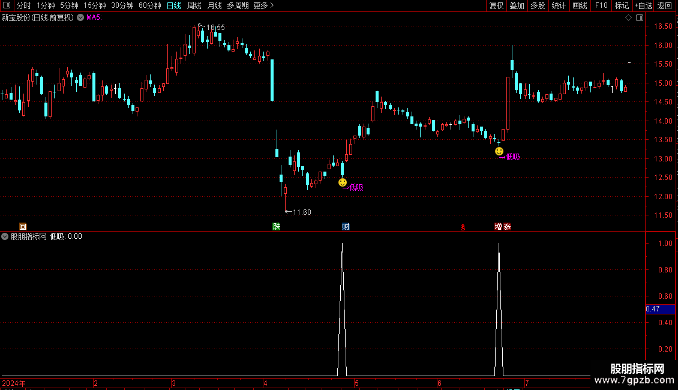Click the first smiley 低吸 signal icon
The image size is (678, 390).
pos(343,182)
